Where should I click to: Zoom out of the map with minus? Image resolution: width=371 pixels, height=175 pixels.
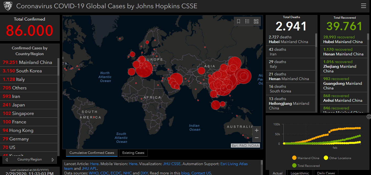pyautogui.click(x=257, y=138)
